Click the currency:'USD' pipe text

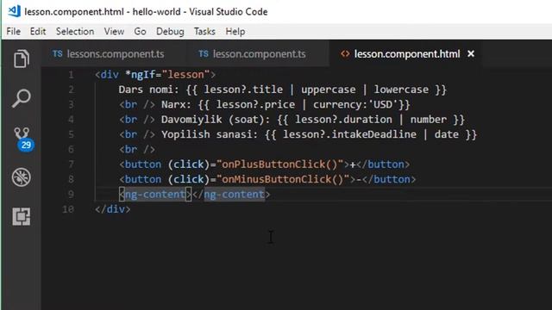pyautogui.click(x=355, y=104)
